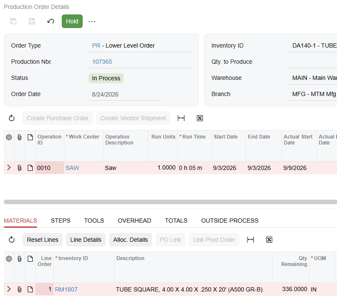This screenshot has width=337, height=300.
Task: Switch to the STEPS tab
Action: click(x=60, y=221)
